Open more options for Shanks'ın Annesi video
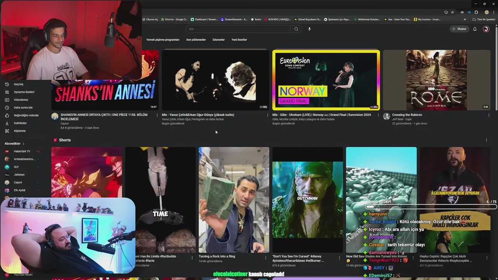Screen dimensions: 498x280 [157, 115]
